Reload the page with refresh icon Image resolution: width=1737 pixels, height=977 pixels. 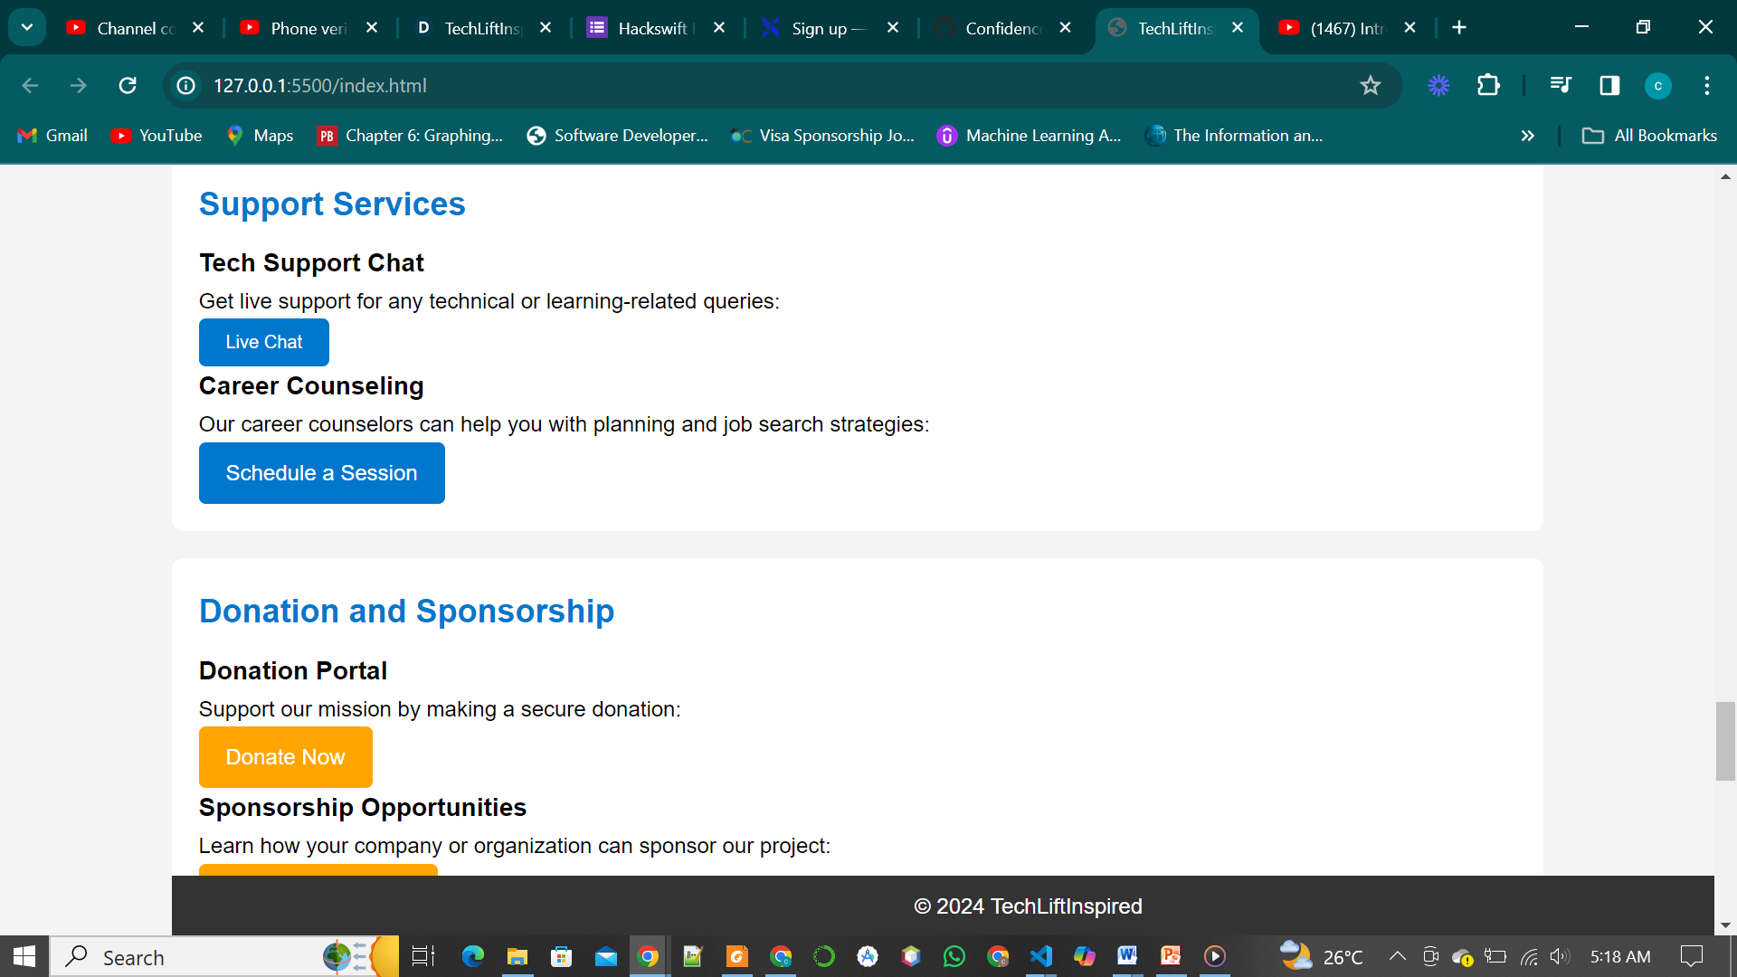[x=128, y=85]
